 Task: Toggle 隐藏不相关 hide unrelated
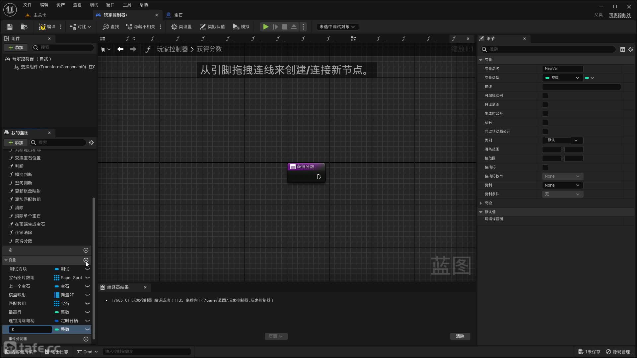(x=140, y=27)
